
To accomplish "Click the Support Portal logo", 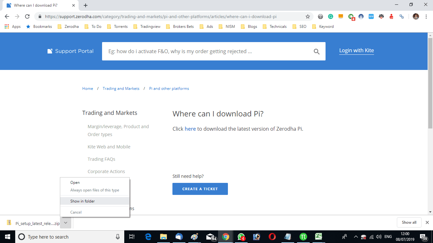I will [x=70, y=51].
